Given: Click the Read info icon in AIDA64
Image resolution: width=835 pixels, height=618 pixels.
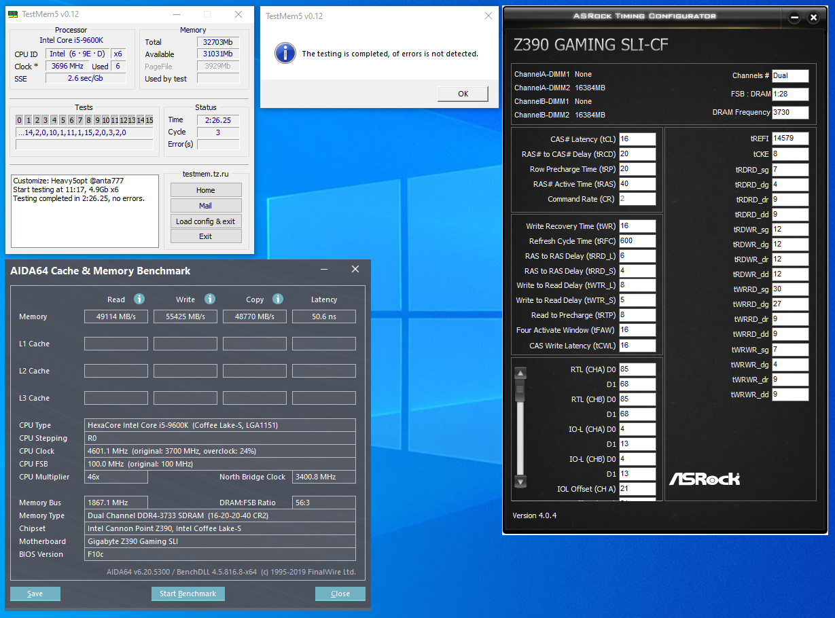Looking at the screenshot, I should coord(139,299).
